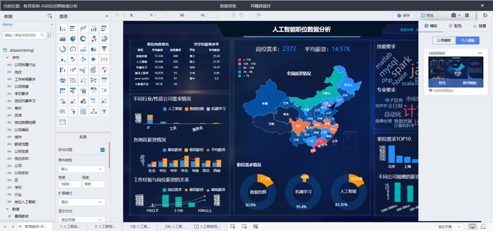Click the undo arrow in toolbar
This screenshot has height=231, width=493.
[117, 15]
